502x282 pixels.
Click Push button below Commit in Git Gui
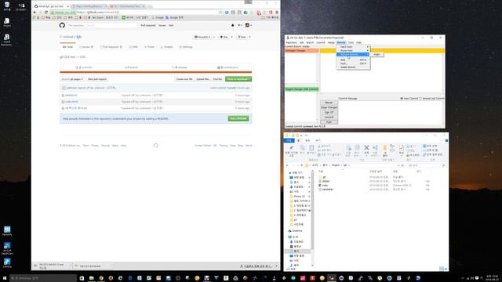329,122
